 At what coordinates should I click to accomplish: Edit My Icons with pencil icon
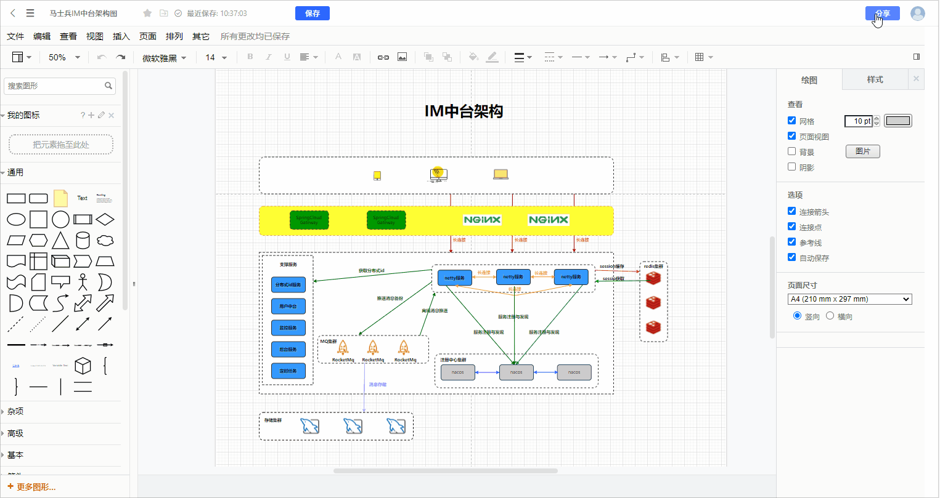101,115
